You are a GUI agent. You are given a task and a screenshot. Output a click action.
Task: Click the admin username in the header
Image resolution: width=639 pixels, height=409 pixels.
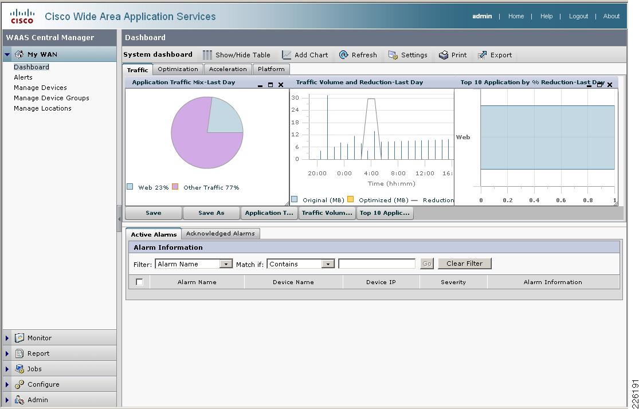pyautogui.click(x=482, y=16)
